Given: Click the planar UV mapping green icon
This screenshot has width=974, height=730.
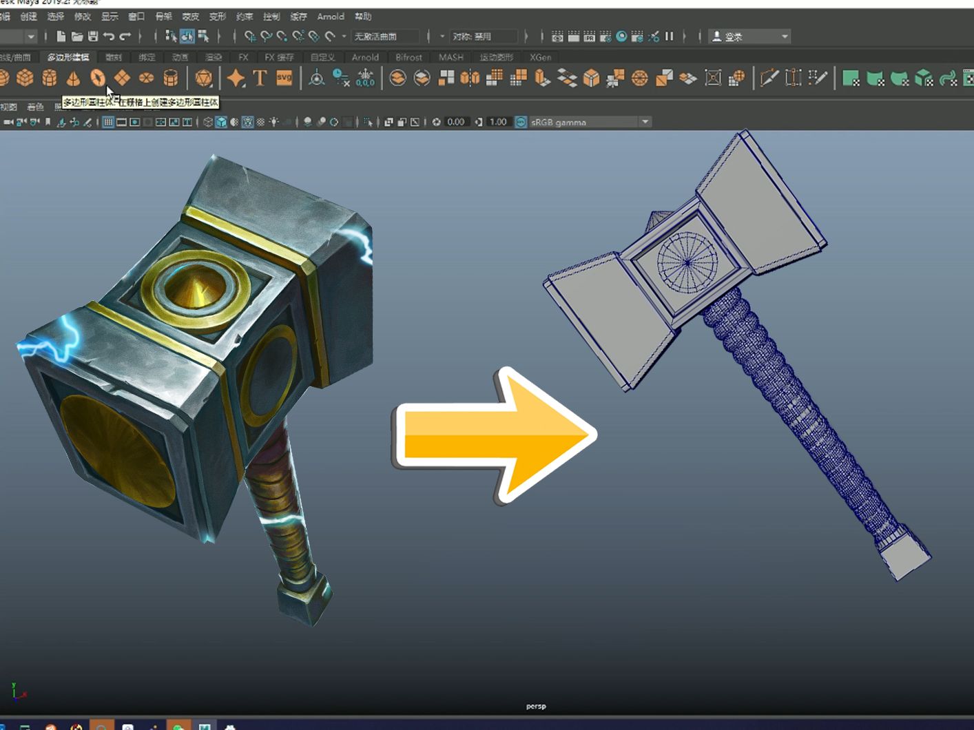Looking at the screenshot, I should pyautogui.click(x=851, y=78).
